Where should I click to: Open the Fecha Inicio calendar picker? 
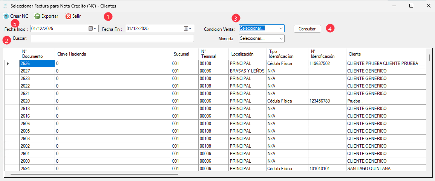[93, 29]
